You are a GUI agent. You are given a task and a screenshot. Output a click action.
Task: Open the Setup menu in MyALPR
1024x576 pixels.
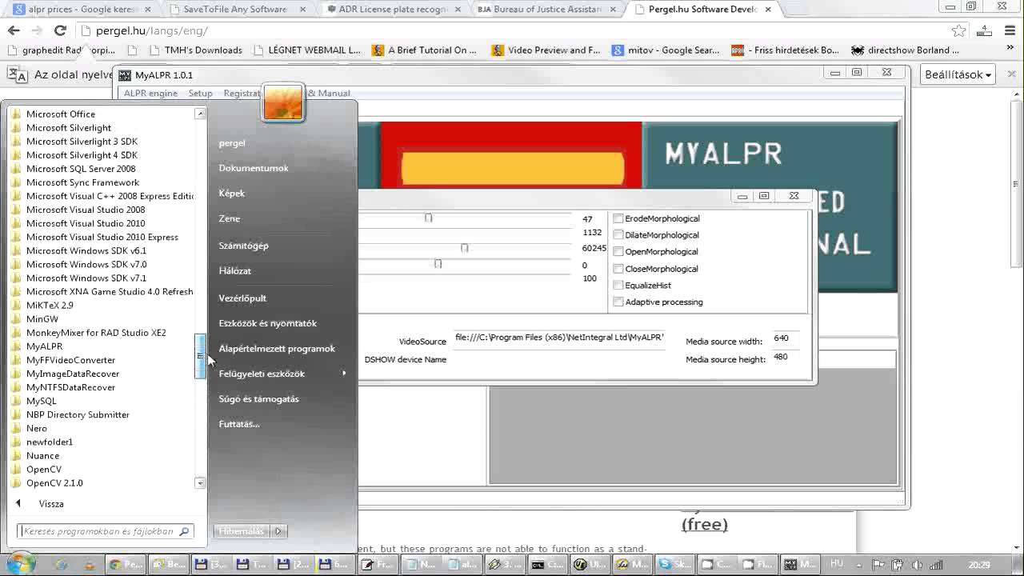click(200, 94)
